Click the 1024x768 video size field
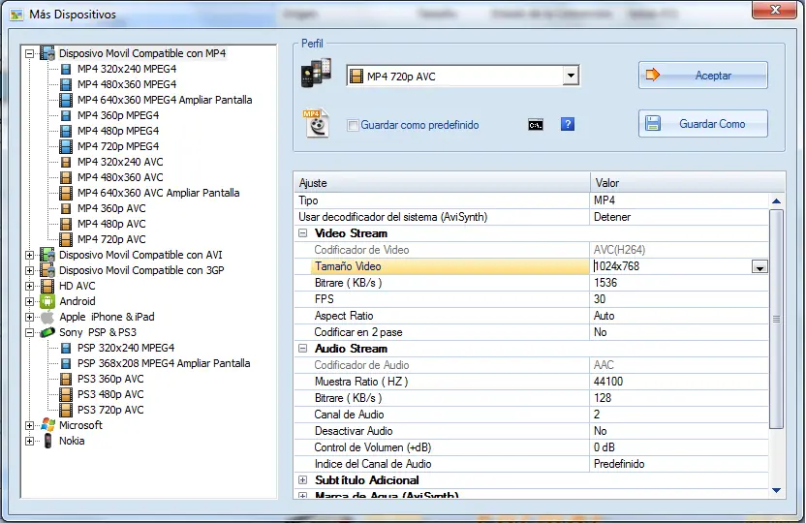 click(x=670, y=266)
